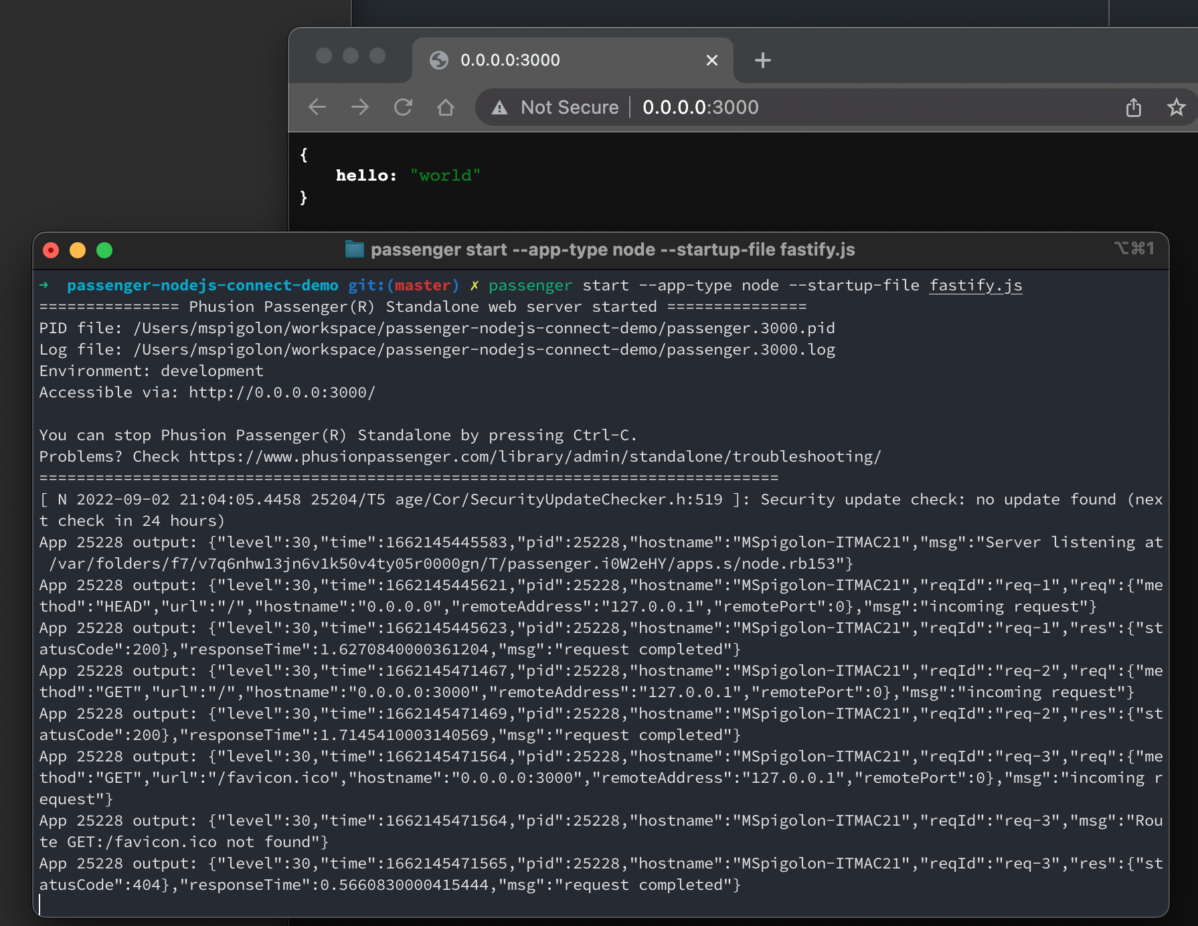Zoom the terminal with green button
This screenshot has height=926, width=1198.
(x=104, y=250)
